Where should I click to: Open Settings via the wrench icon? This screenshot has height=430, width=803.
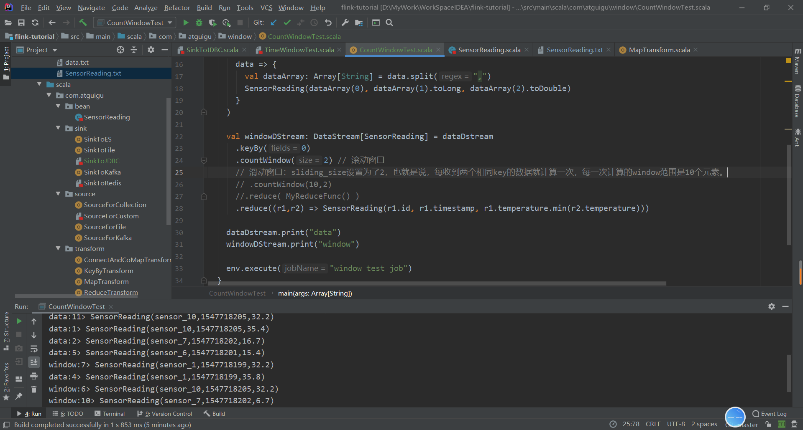[x=345, y=23]
